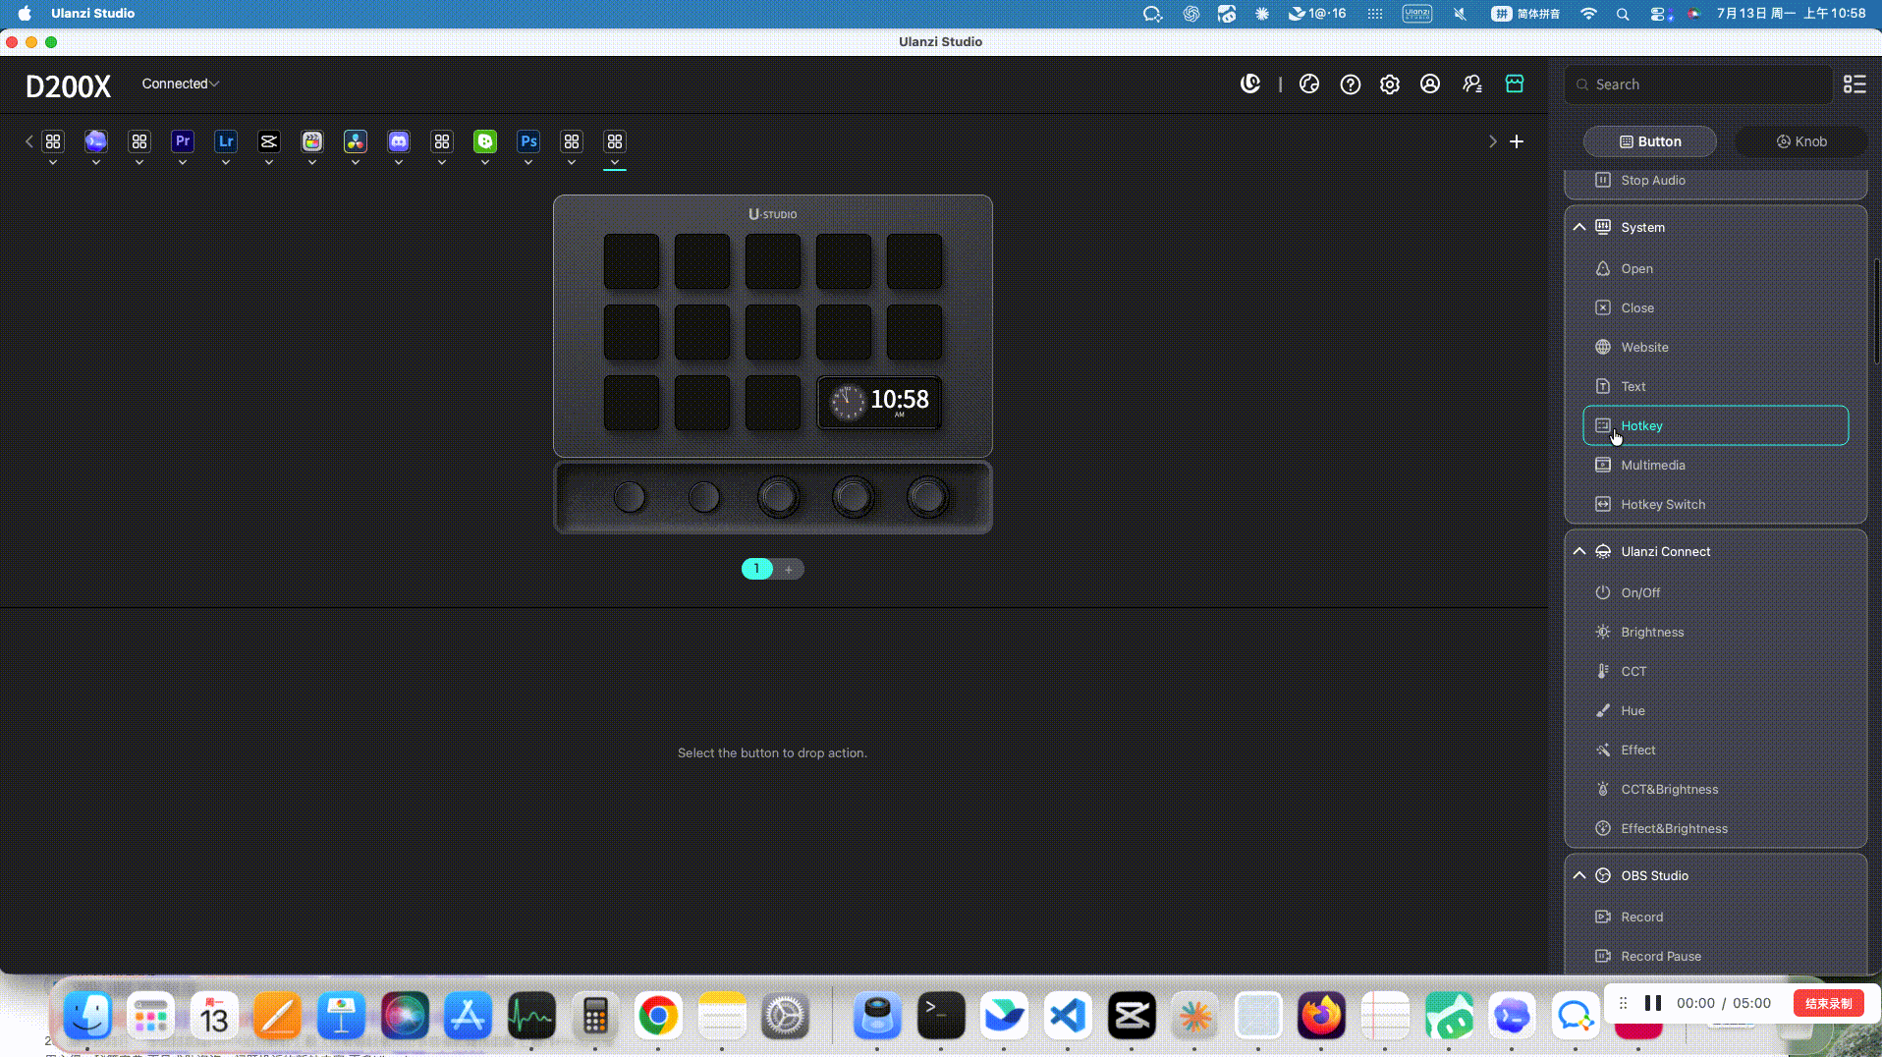1882x1057 pixels.
Task: Click the Search actions field
Action: click(x=1698, y=84)
